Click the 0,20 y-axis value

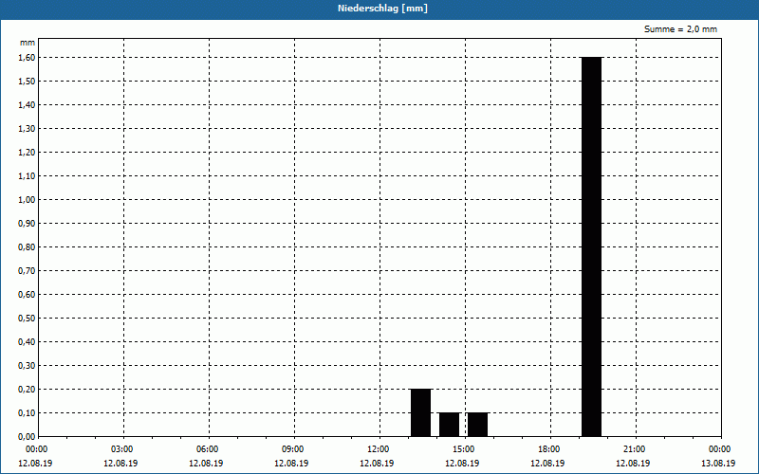27,389
